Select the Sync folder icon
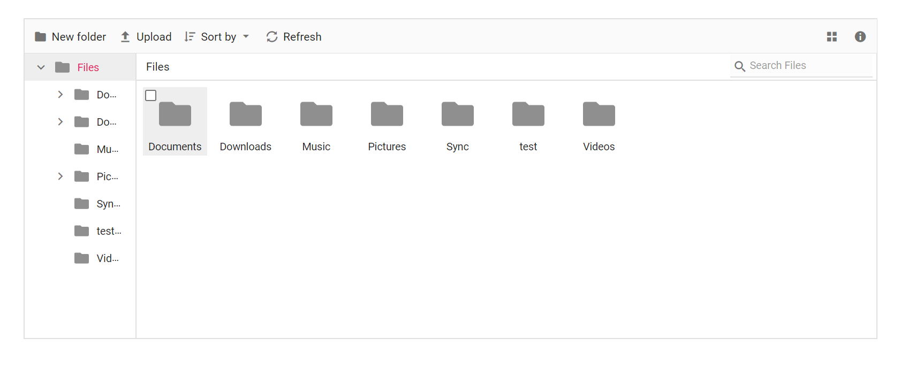This screenshot has width=901, height=369. (458, 114)
